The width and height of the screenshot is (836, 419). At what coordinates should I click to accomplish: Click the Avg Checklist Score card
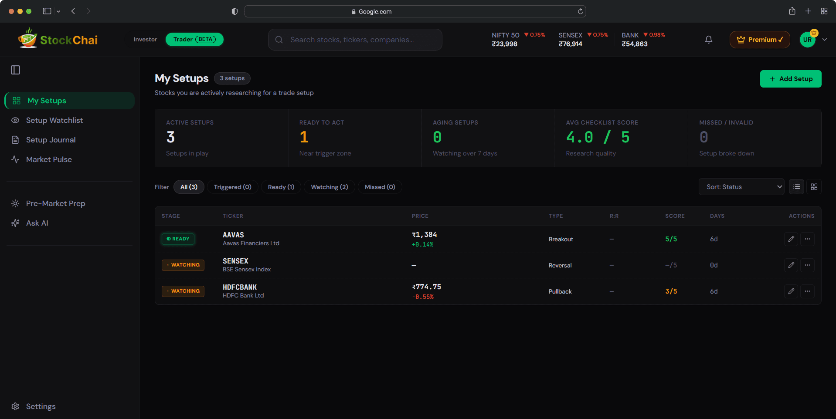[621, 138]
